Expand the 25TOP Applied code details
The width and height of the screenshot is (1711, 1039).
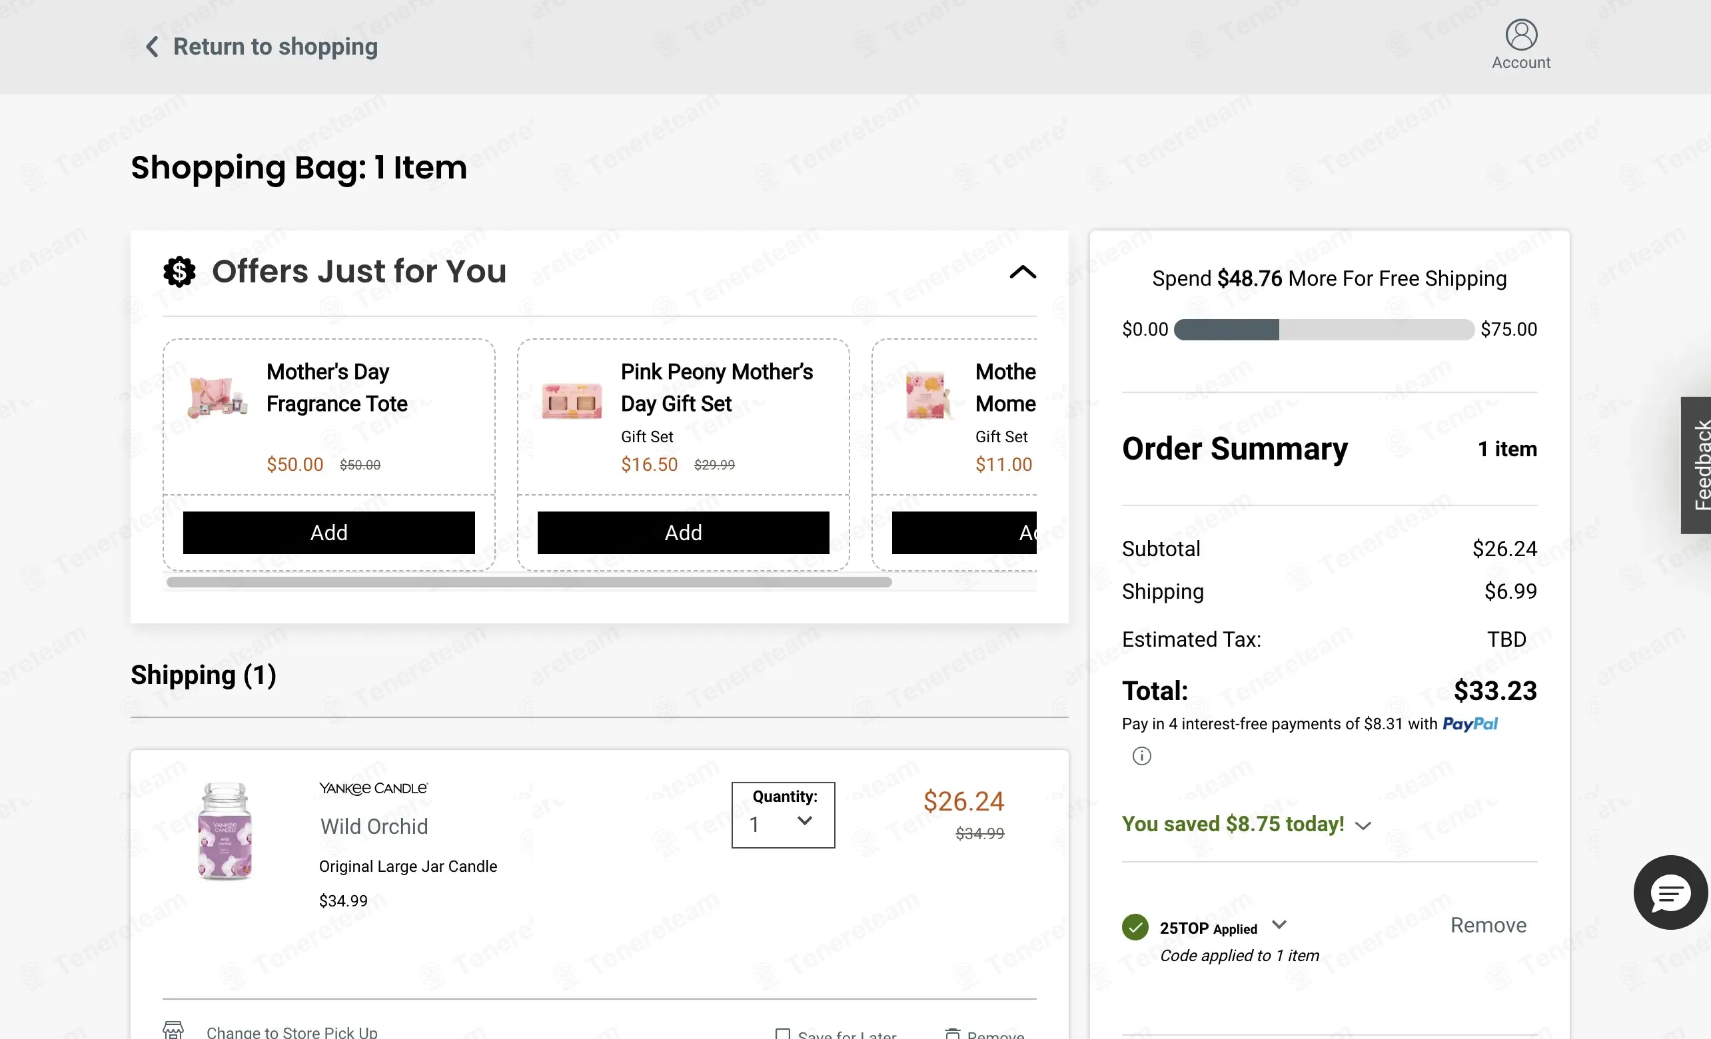pyautogui.click(x=1279, y=924)
